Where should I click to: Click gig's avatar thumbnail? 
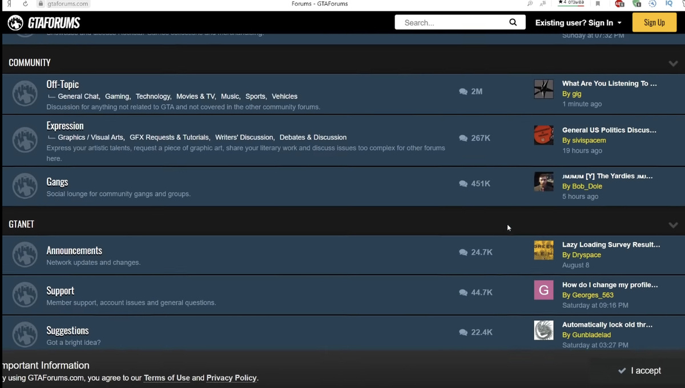(x=543, y=89)
